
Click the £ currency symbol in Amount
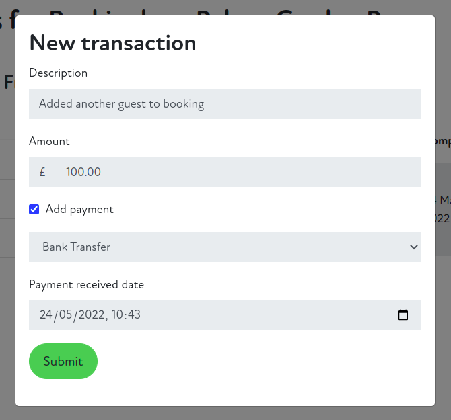click(42, 172)
